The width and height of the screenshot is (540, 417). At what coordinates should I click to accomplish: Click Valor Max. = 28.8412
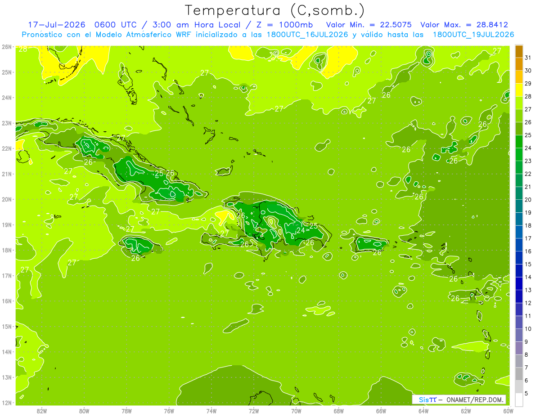click(x=464, y=25)
